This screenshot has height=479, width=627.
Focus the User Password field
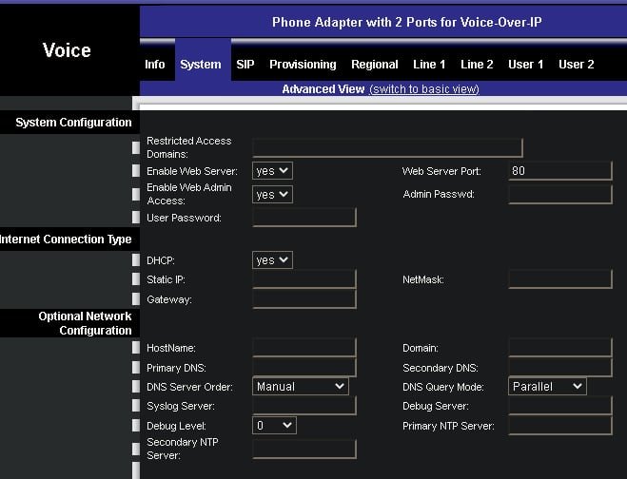pyautogui.click(x=304, y=218)
